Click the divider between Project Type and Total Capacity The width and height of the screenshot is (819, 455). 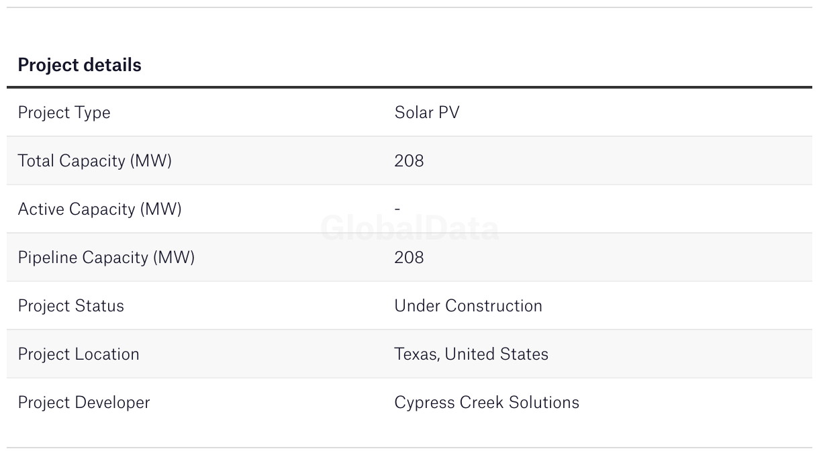pyautogui.click(x=409, y=136)
